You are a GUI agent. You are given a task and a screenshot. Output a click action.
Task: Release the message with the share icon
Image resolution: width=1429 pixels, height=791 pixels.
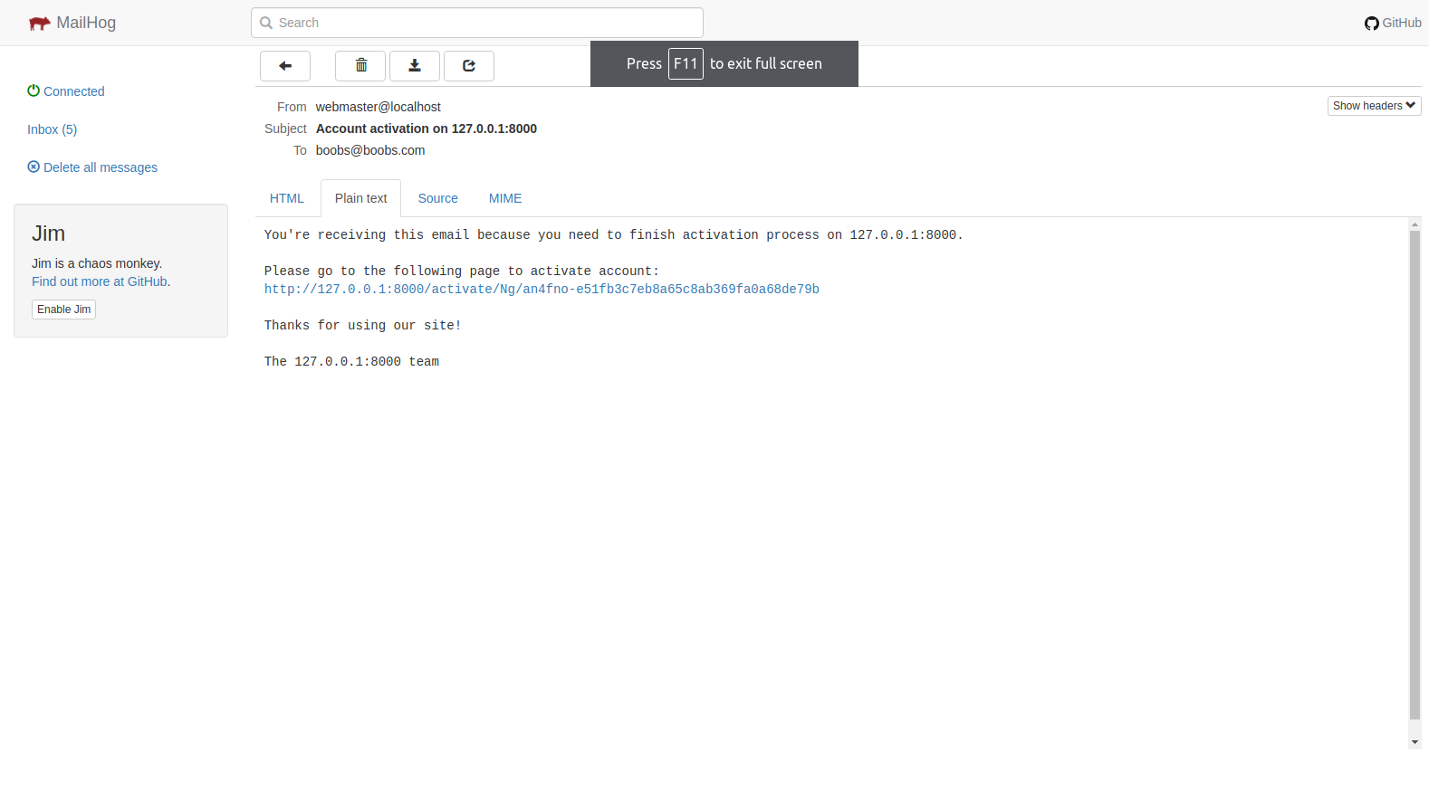point(469,66)
